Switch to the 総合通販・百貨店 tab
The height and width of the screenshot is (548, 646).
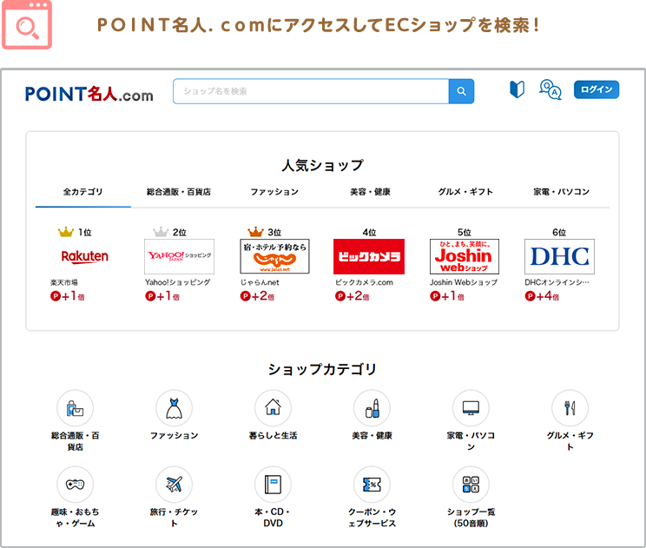pos(179,192)
